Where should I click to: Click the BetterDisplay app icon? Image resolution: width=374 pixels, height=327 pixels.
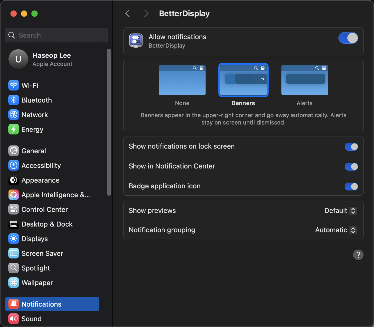point(136,41)
